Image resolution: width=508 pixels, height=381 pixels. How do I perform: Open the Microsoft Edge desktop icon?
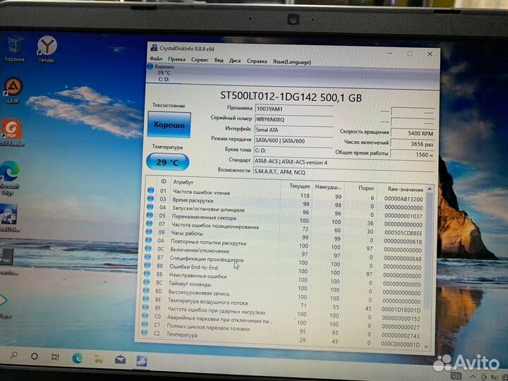click(10, 178)
